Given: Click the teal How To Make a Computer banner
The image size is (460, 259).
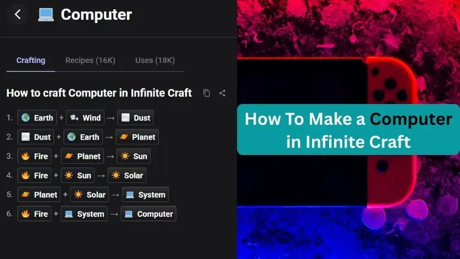Looking at the screenshot, I should 348,130.
